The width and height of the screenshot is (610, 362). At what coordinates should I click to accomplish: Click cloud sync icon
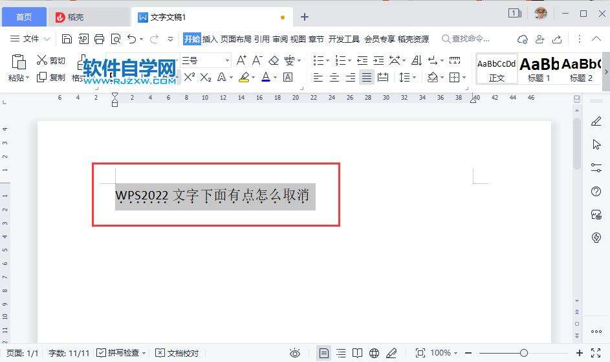(x=523, y=39)
